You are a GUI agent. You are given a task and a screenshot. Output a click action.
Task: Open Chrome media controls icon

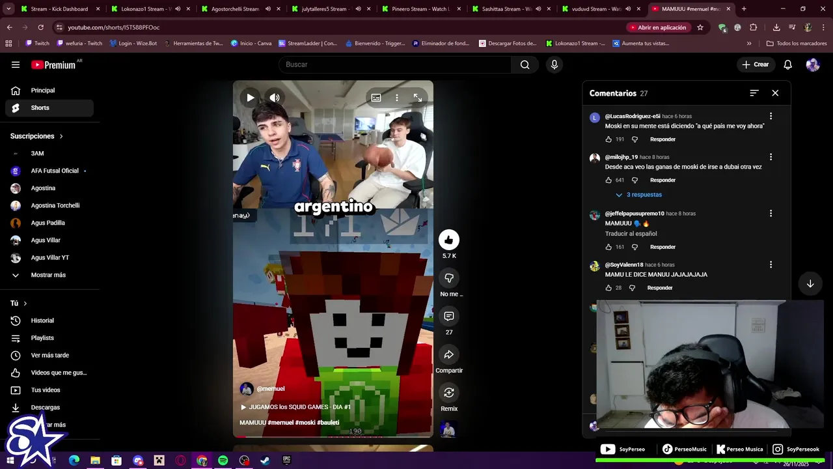pos(792,27)
